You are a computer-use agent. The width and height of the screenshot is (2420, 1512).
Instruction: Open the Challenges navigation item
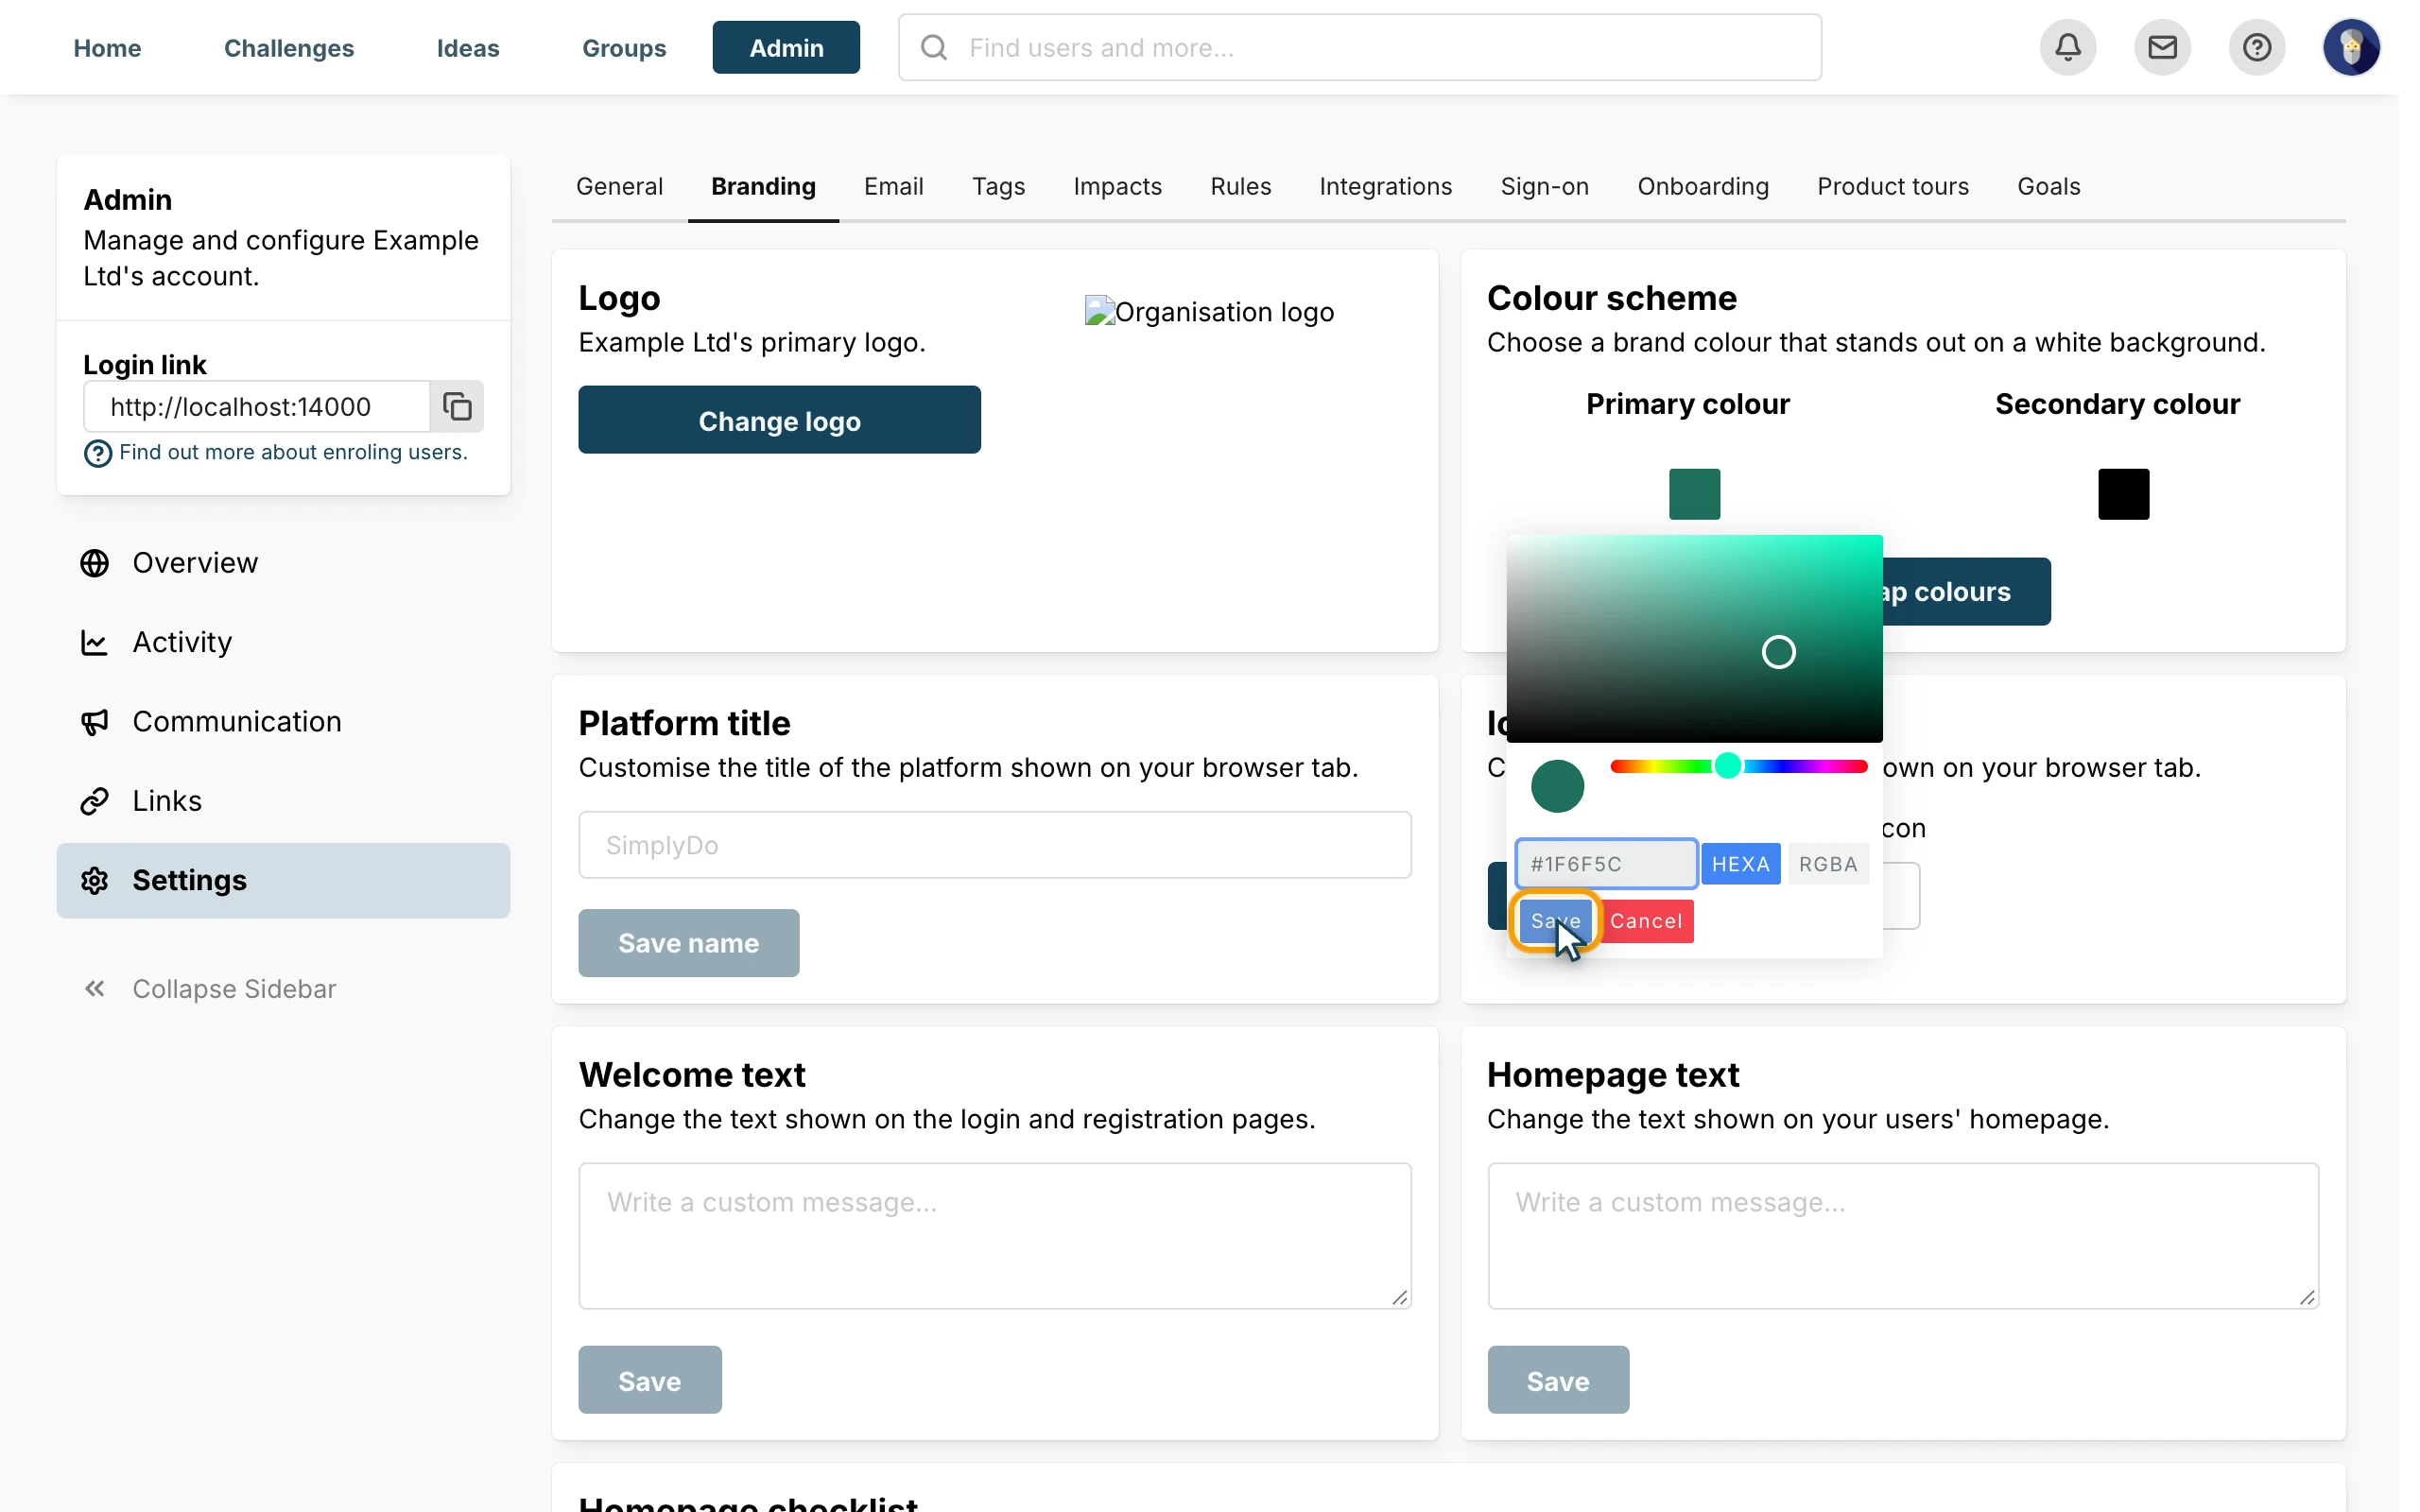[289, 48]
